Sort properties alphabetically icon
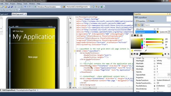The height and width of the screenshot is (96, 171). [139, 25]
